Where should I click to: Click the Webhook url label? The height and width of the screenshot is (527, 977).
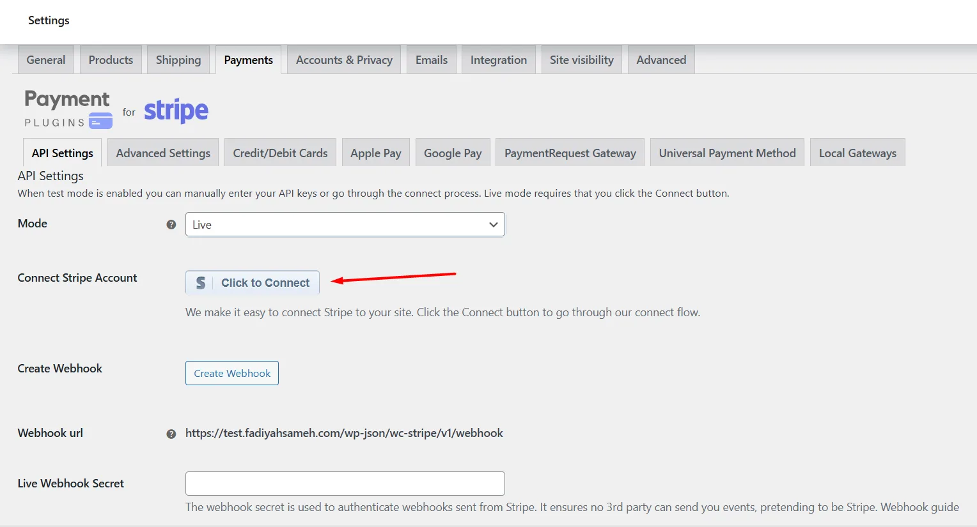pos(51,433)
